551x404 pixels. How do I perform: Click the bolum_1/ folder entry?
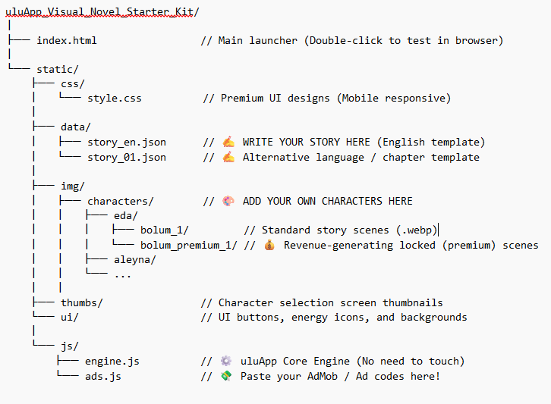pyautogui.click(x=165, y=230)
